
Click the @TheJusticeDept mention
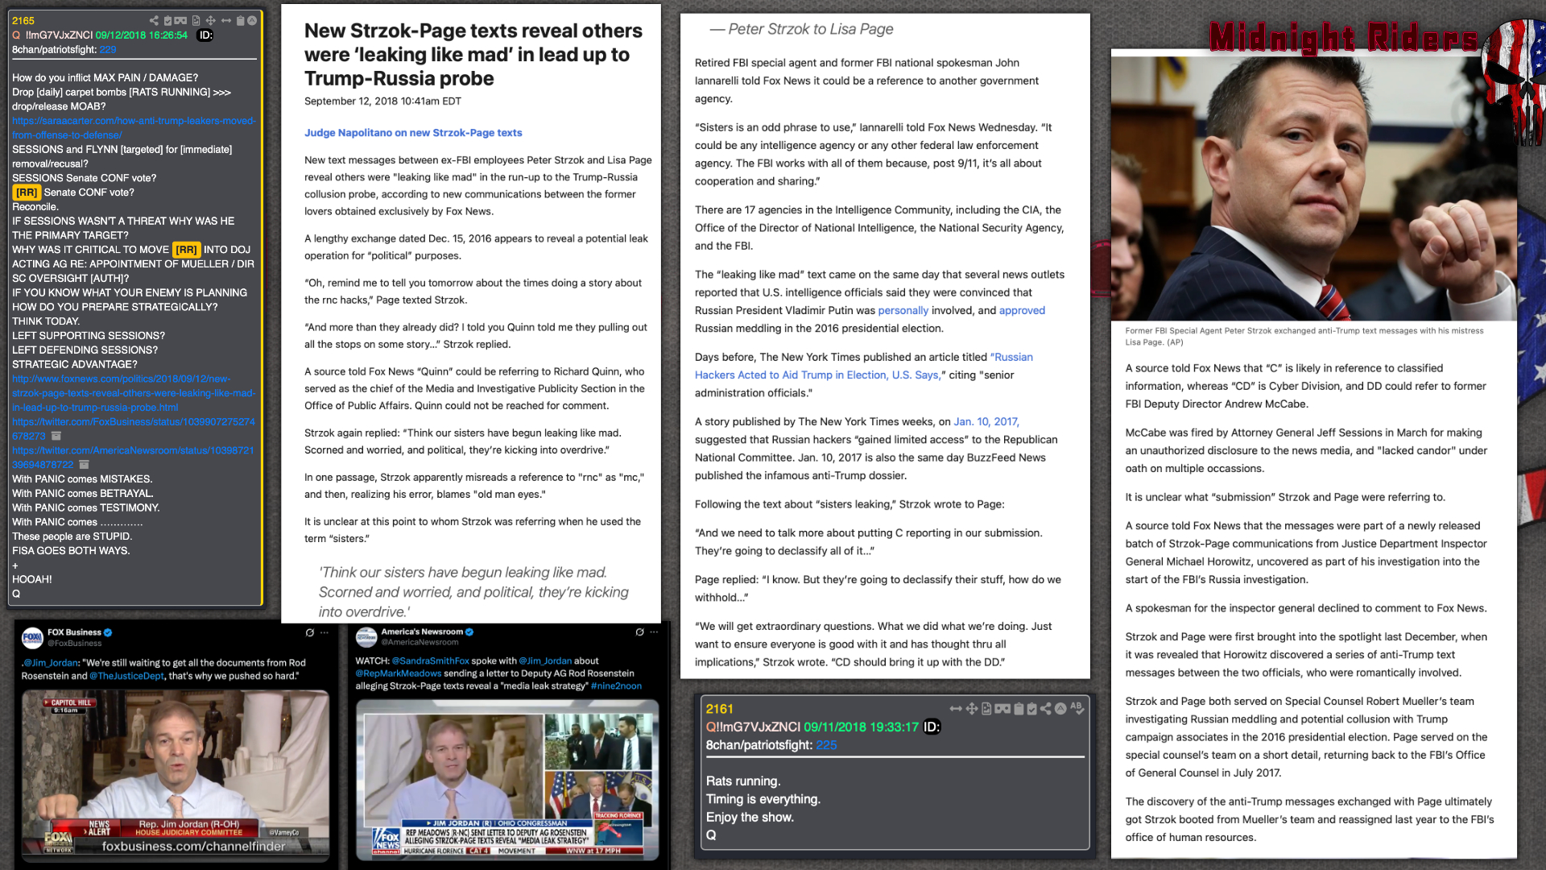[x=126, y=676]
